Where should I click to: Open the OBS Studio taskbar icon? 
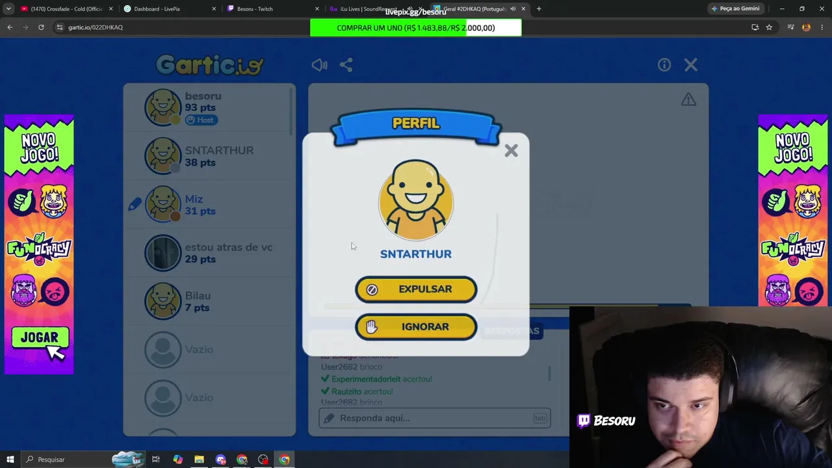[x=263, y=460]
